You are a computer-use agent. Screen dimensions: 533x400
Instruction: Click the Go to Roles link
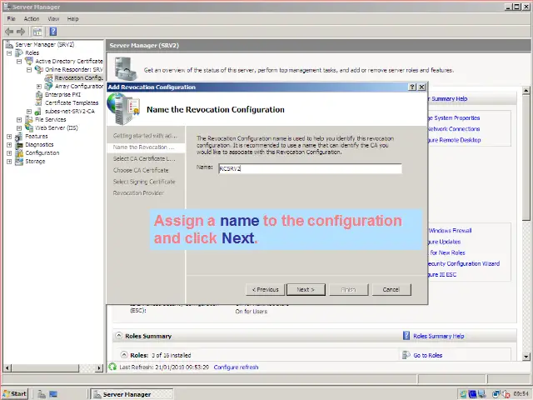pyautogui.click(x=427, y=355)
